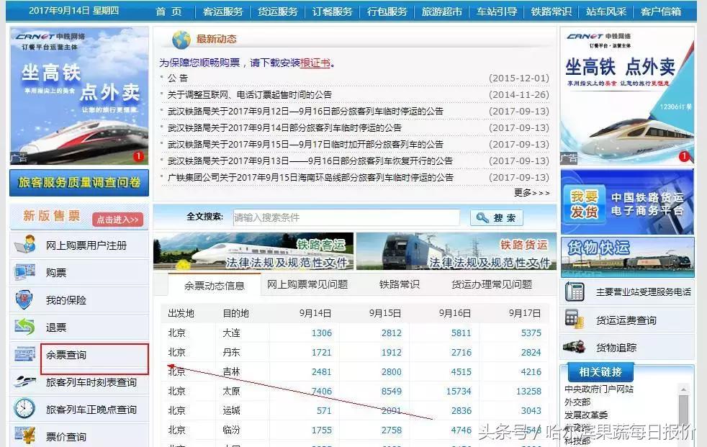Screen dimensions: 707x447
Task: Select 货运服务 in the top navigation
Action: tap(276, 12)
